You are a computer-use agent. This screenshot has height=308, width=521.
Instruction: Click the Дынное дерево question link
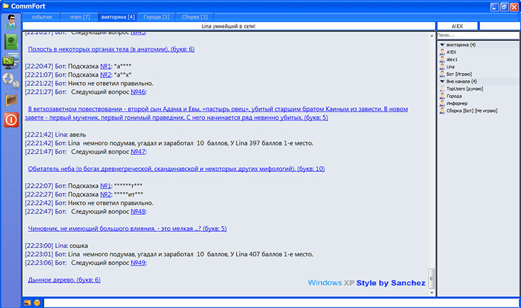[x=64, y=280]
